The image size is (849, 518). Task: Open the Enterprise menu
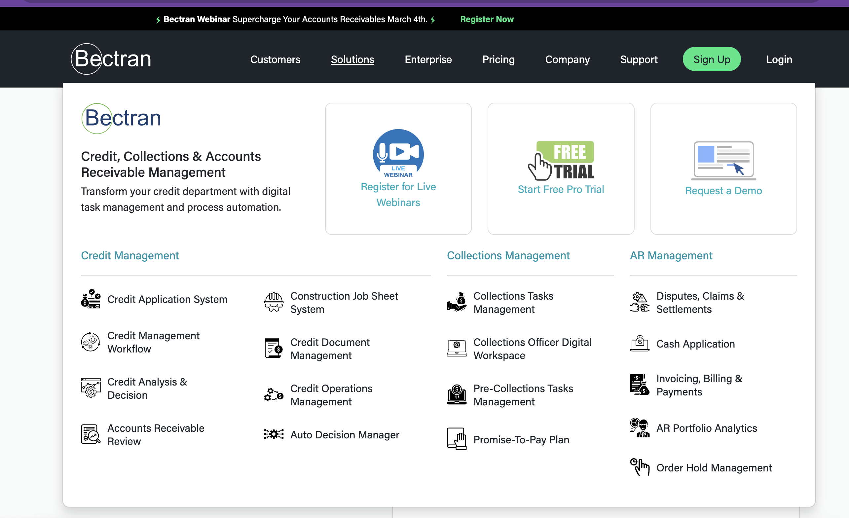click(x=428, y=59)
